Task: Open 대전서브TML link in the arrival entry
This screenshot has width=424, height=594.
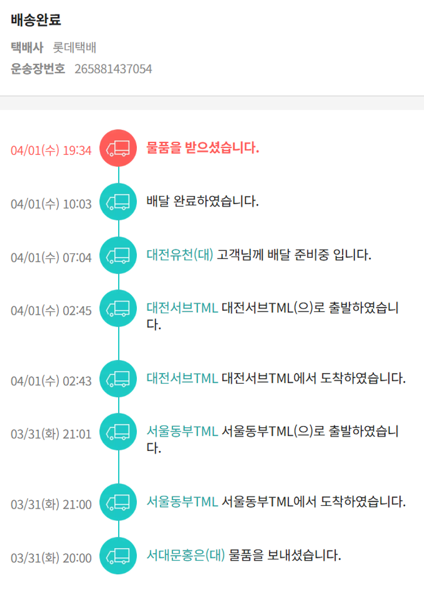Action: [x=181, y=378]
